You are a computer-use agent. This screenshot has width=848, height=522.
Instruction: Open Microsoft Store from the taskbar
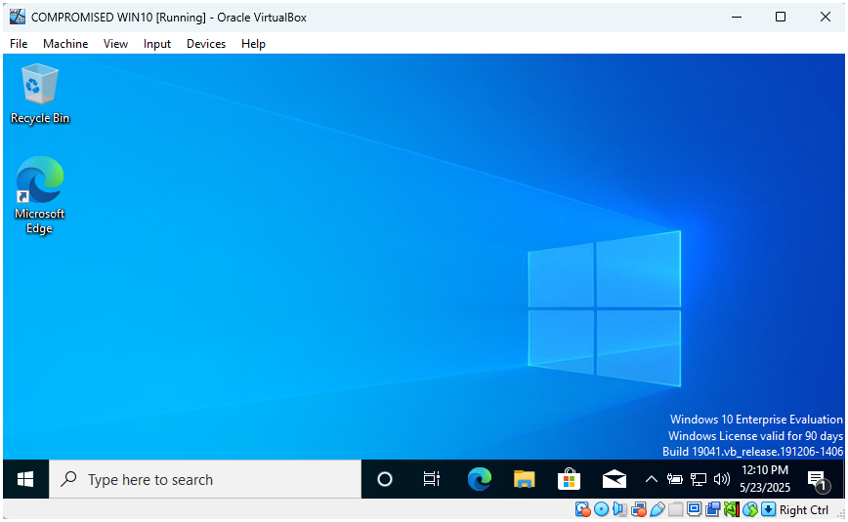tap(569, 479)
